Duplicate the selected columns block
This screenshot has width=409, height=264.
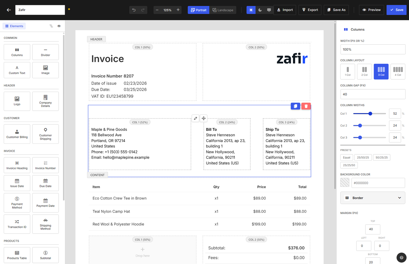click(x=295, y=106)
